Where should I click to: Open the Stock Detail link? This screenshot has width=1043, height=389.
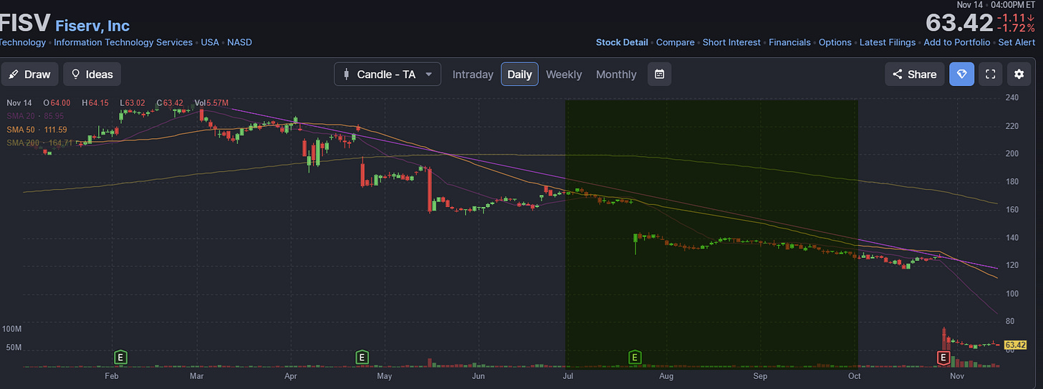tap(622, 42)
